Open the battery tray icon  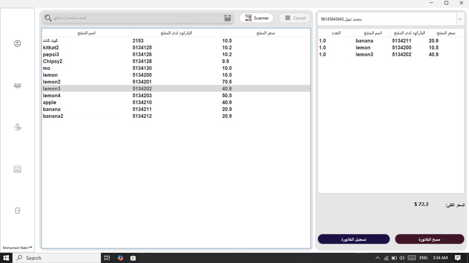click(394, 258)
